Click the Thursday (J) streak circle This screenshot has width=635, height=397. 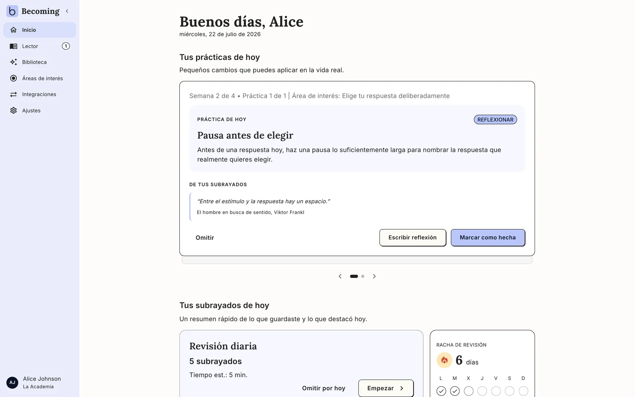[x=482, y=391]
